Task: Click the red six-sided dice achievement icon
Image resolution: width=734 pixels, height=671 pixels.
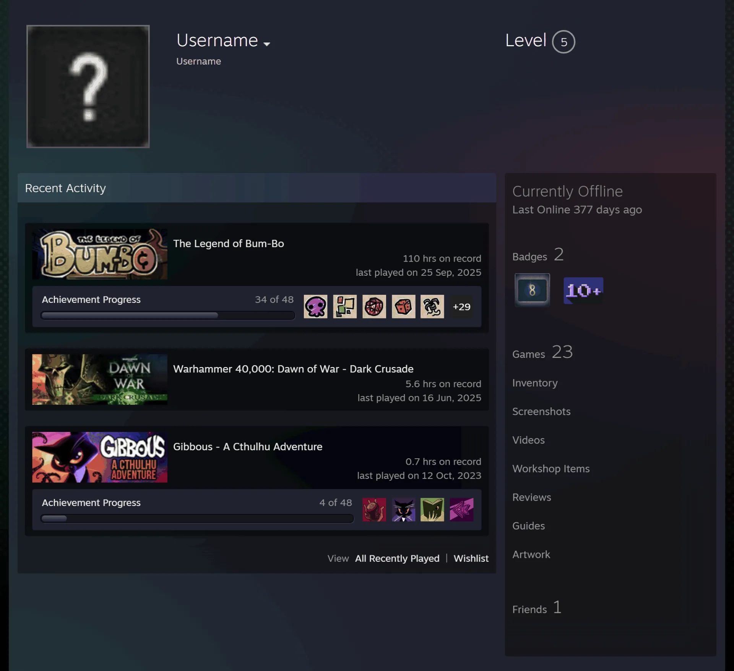Action: point(403,306)
